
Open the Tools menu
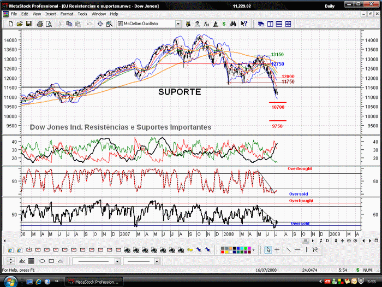click(82, 14)
